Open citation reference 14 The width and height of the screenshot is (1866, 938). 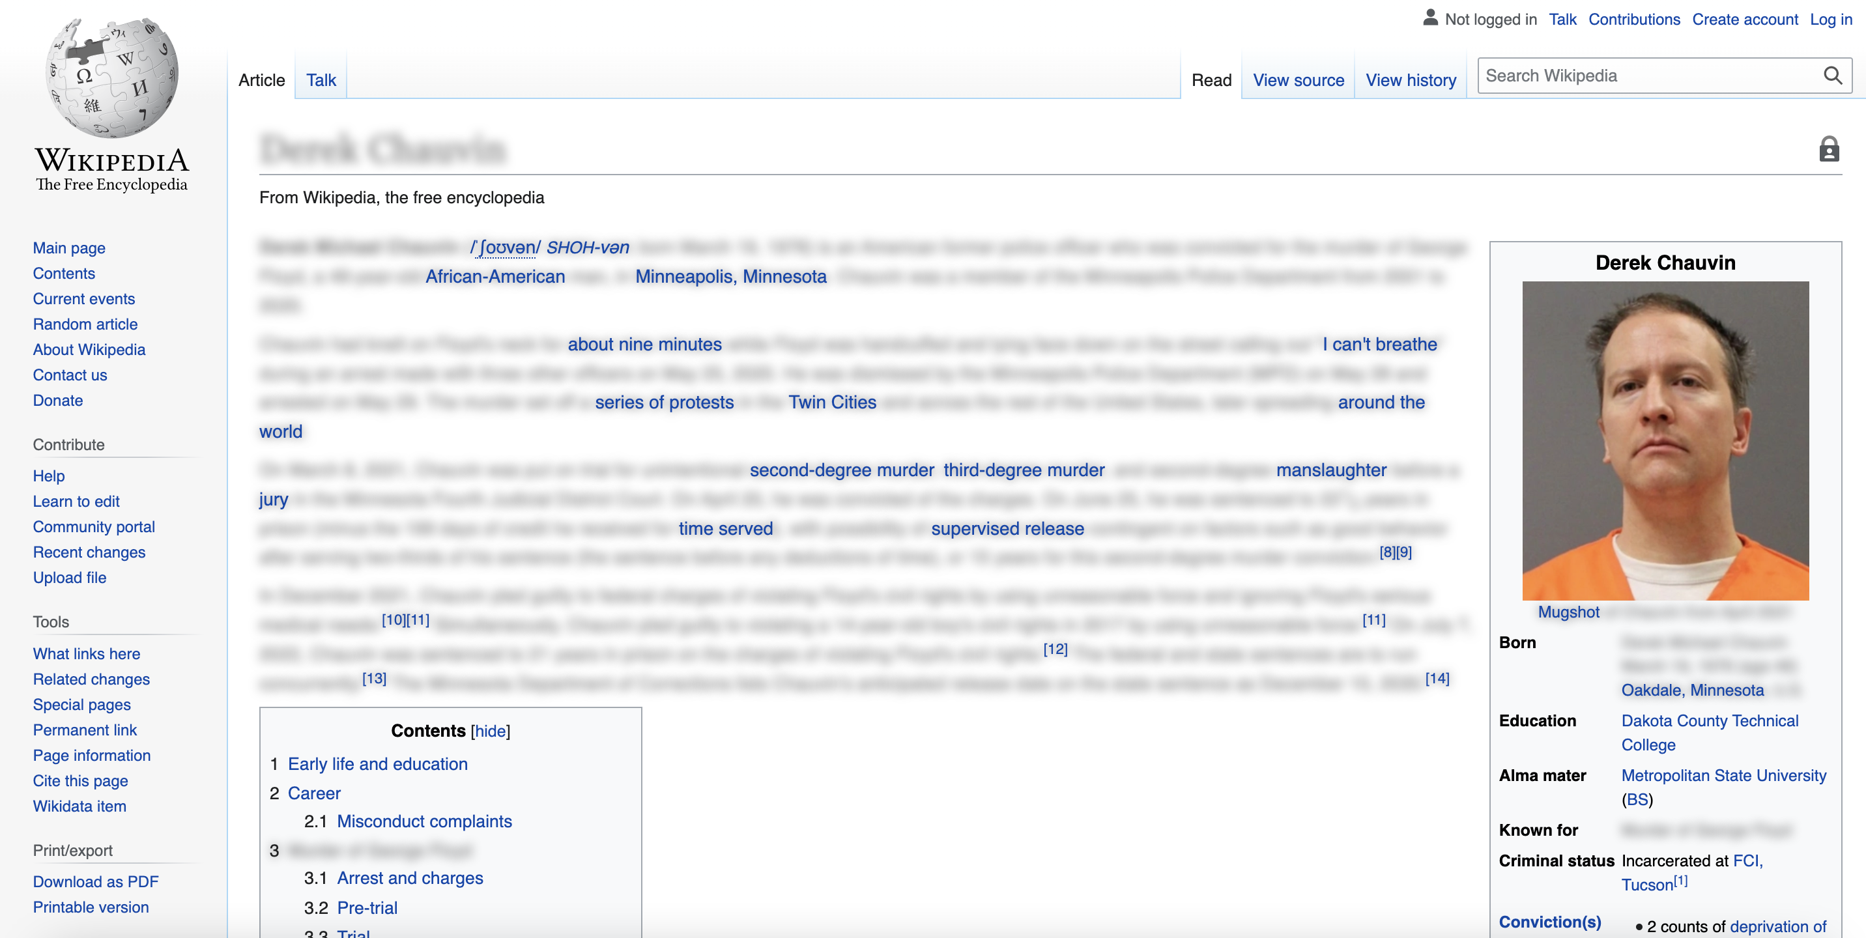[x=1437, y=679]
